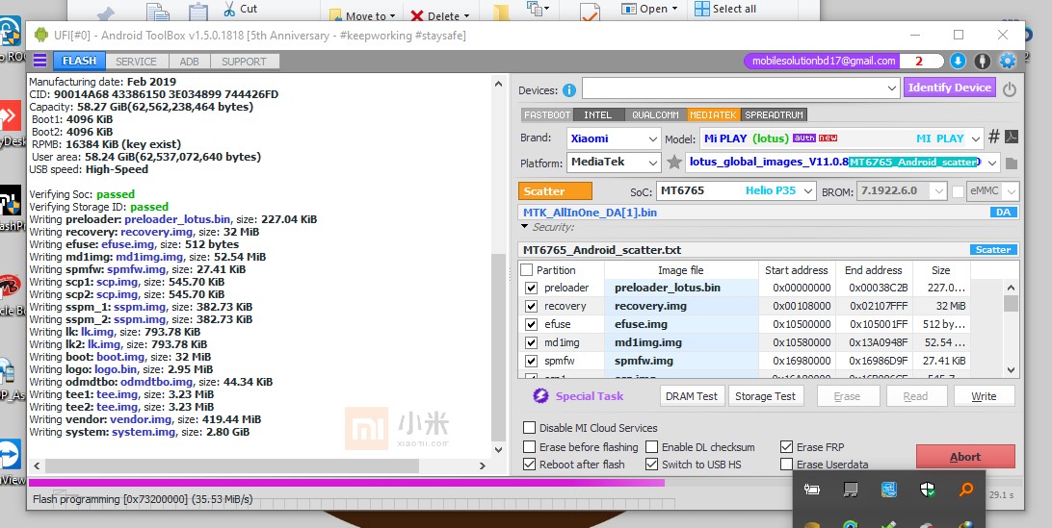Expand the Security section triangle
Viewport: 1052px width, 528px height.
[525, 227]
